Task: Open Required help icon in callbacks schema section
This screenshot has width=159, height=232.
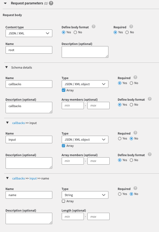Action: [x=135, y=77]
